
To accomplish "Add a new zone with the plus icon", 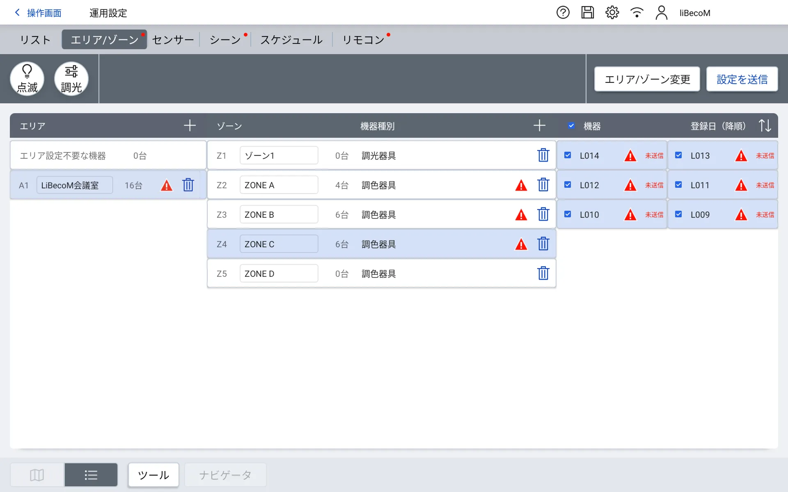I will pyautogui.click(x=539, y=125).
